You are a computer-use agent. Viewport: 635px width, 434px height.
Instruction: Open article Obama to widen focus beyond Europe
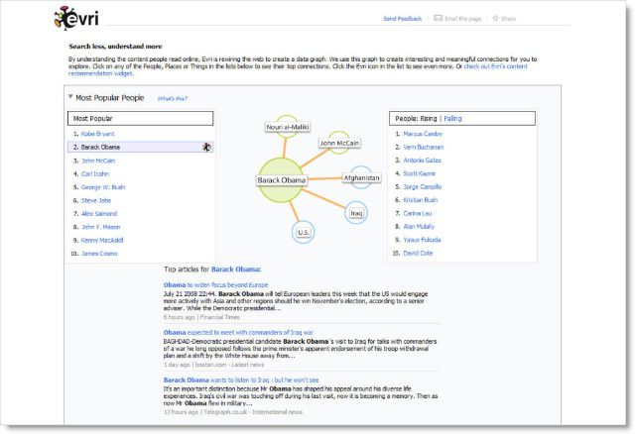click(216, 285)
